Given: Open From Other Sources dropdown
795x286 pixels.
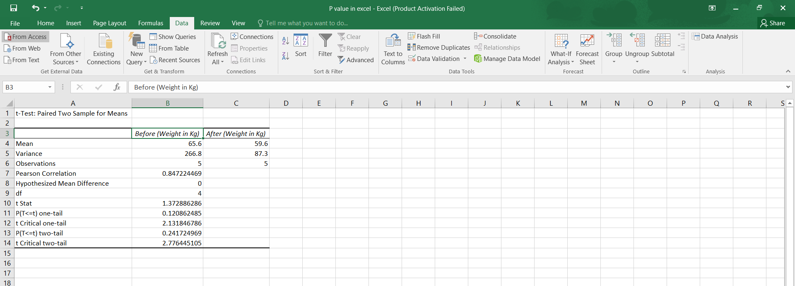Looking at the screenshot, I should click(x=65, y=49).
